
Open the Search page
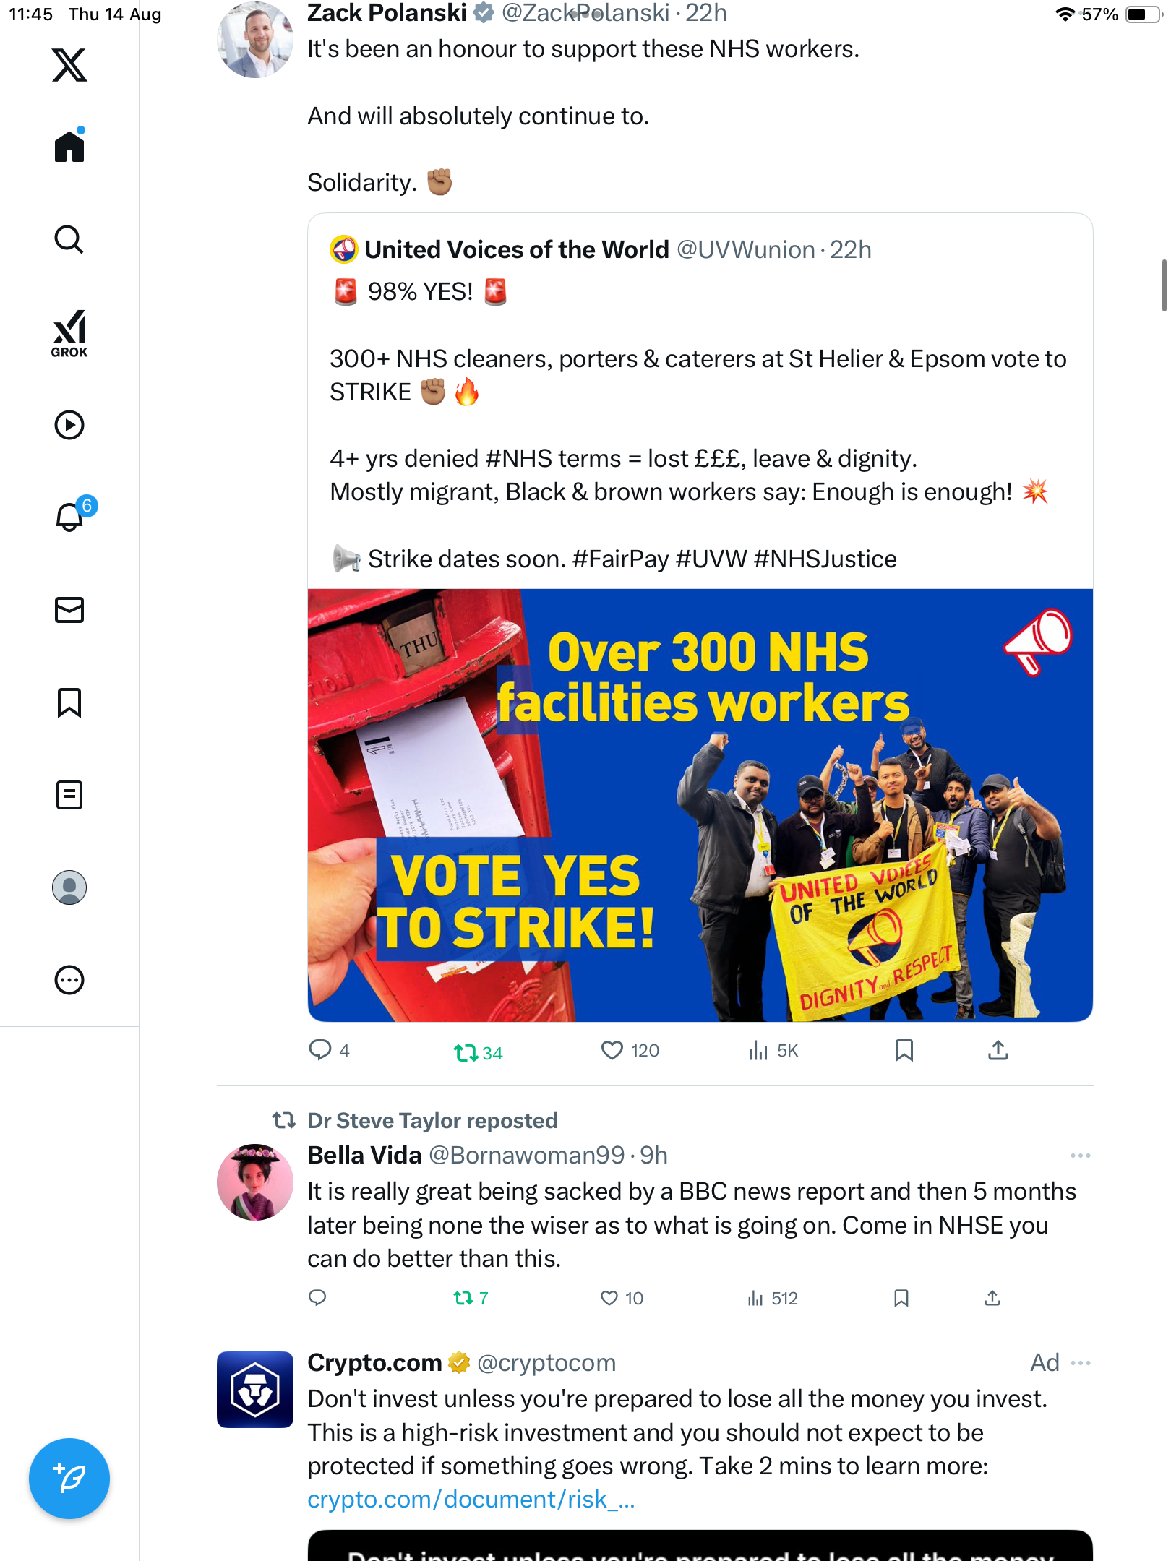pos(69,239)
